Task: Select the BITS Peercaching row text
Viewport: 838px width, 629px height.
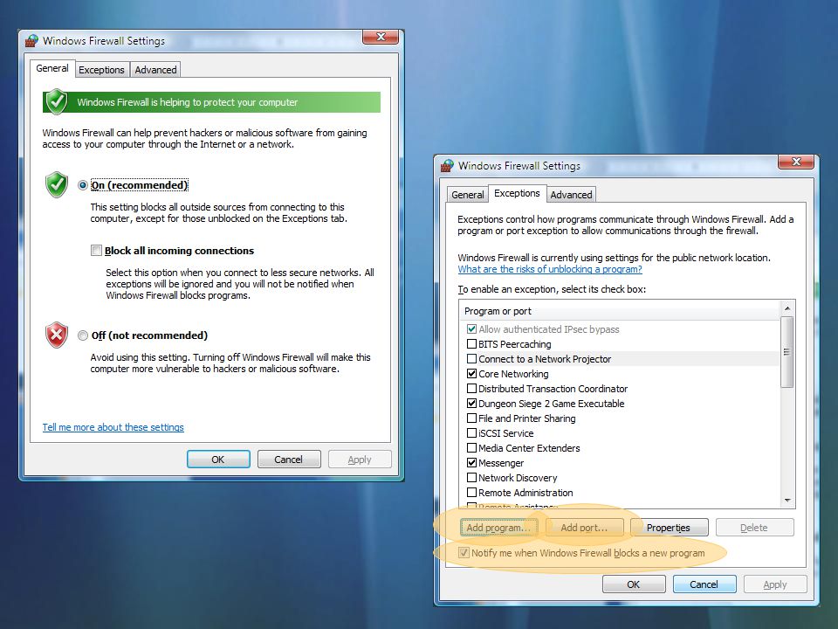Action: tap(515, 344)
